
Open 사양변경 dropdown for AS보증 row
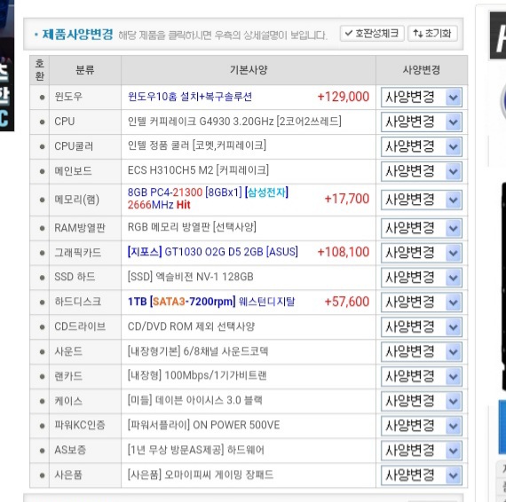tap(422, 451)
